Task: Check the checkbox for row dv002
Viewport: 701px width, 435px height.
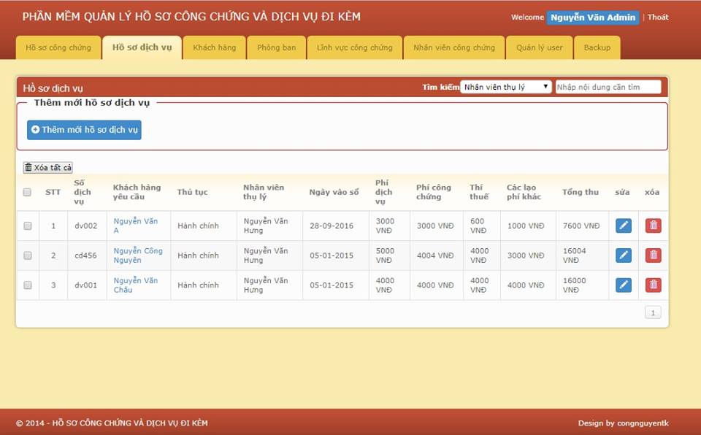Action: (x=27, y=226)
